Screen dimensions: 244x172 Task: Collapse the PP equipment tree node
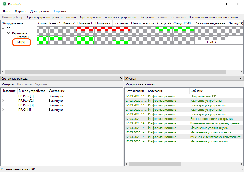[3, 29]
